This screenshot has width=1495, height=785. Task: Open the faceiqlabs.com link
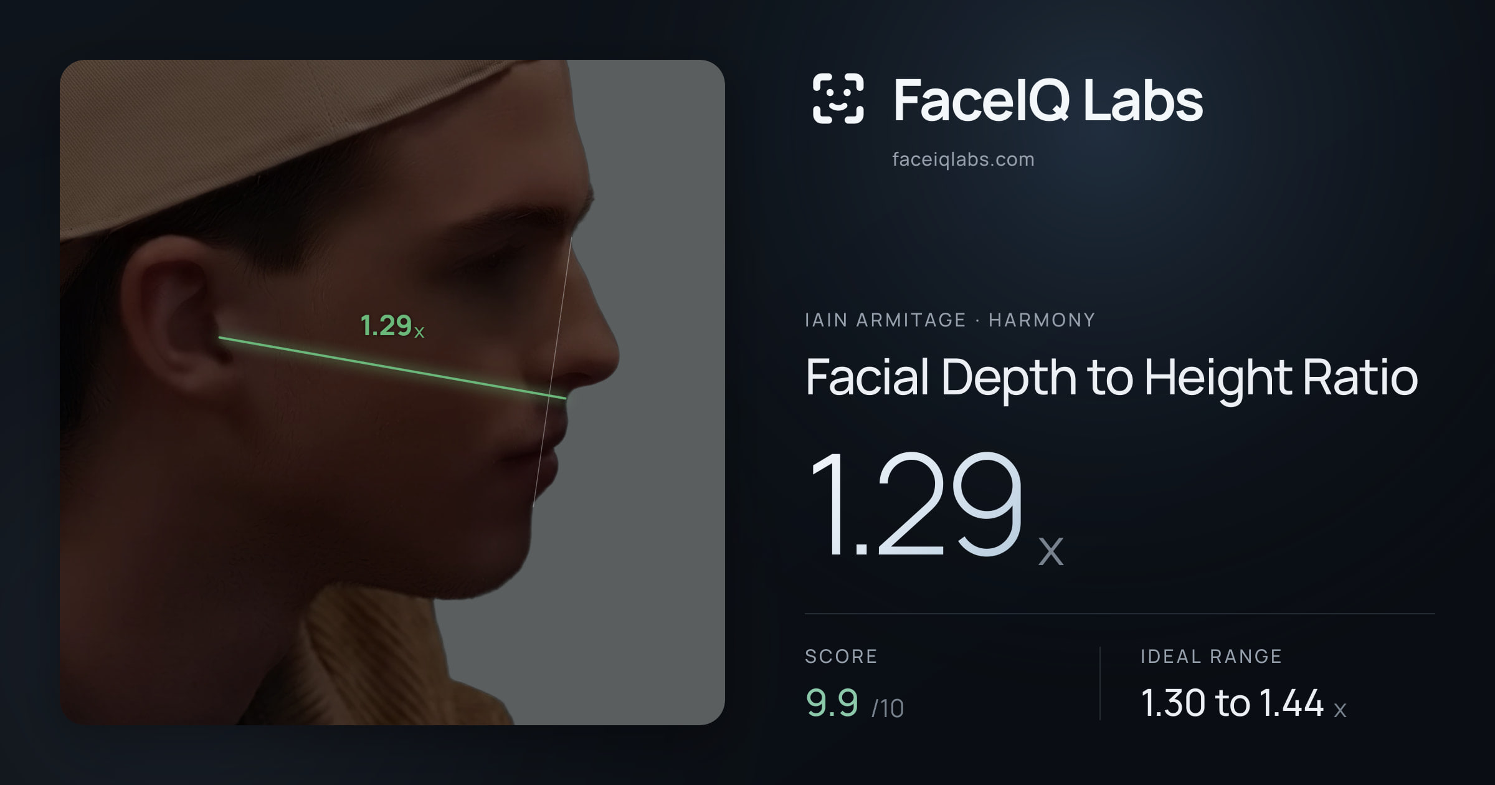(x=963, y=159)
